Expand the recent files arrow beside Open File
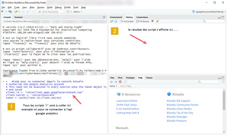This screenshot has height=135, width=227. coord(19,12)
